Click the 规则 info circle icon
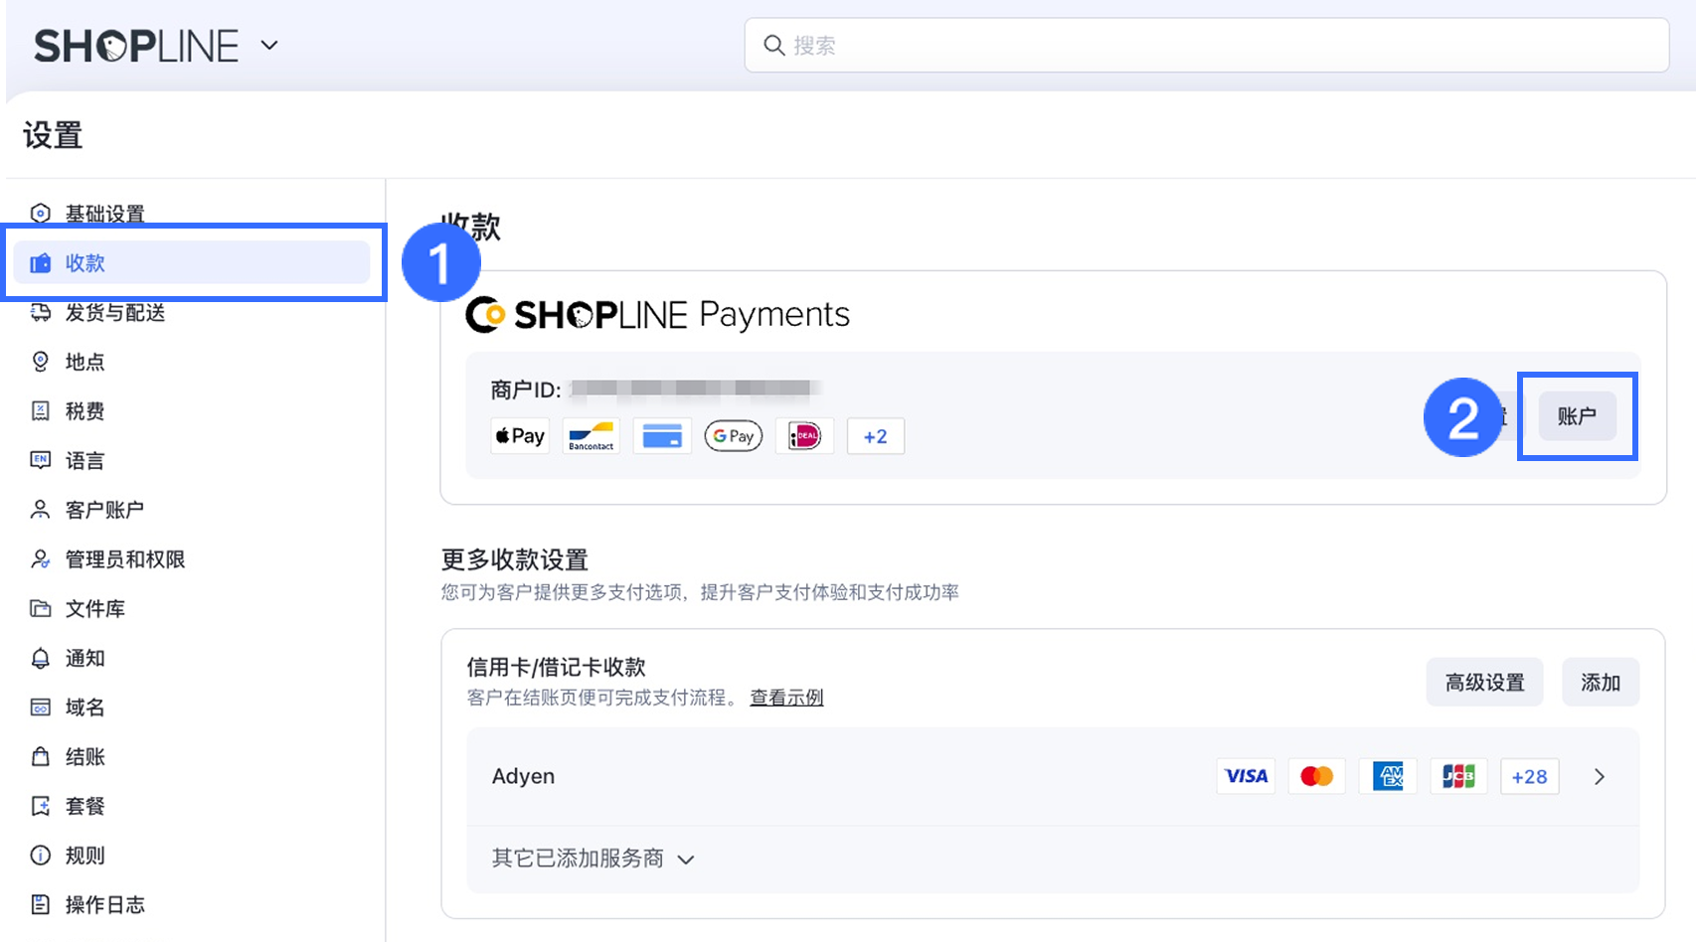1696x942 pixels. [40, 856]
